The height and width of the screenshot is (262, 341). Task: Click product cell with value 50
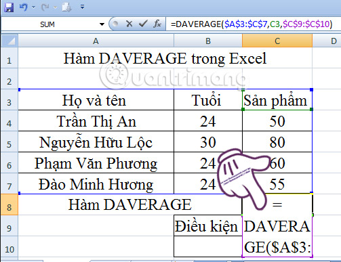point(277,121)
